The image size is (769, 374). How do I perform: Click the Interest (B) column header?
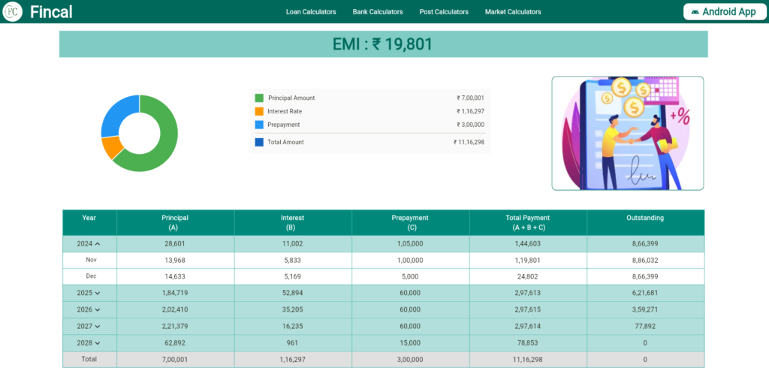(x=293, y=222)
